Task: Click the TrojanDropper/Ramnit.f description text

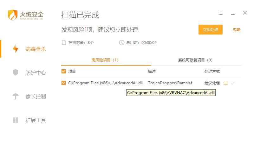Action: (x=170, y=83)
